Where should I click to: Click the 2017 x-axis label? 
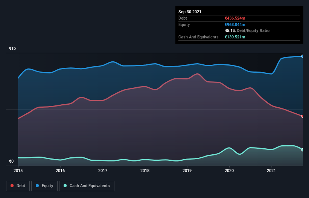pos(103,171)
